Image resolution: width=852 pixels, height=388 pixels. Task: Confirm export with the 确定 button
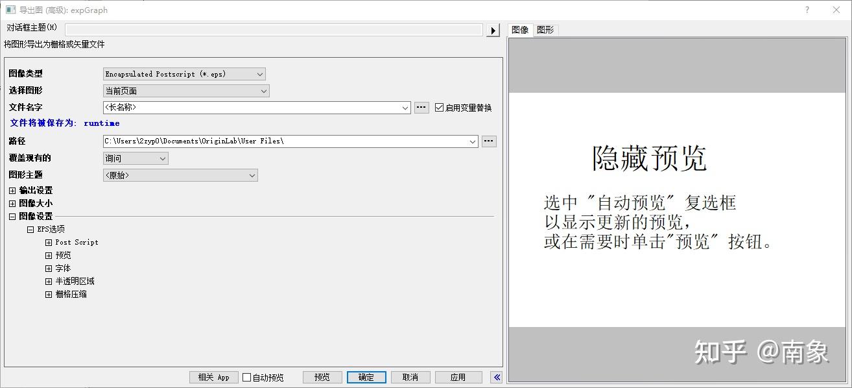coord(366,377)
